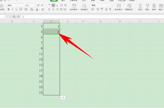Open the AutoSum (求和) tool

click(141, 7)
